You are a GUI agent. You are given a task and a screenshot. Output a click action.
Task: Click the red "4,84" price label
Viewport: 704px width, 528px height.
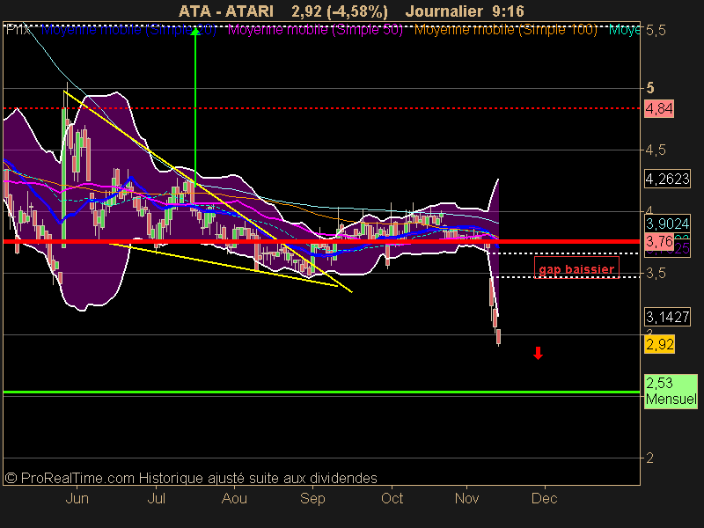pos(659,108)
